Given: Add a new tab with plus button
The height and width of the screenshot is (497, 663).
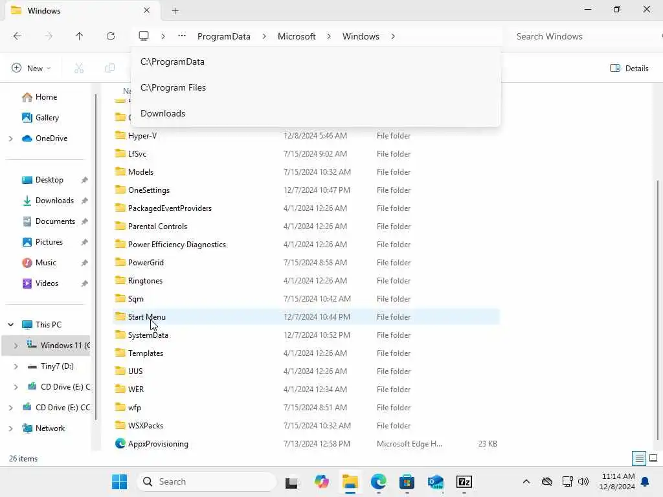Looking at the screenshot, I should click(175, 11).
